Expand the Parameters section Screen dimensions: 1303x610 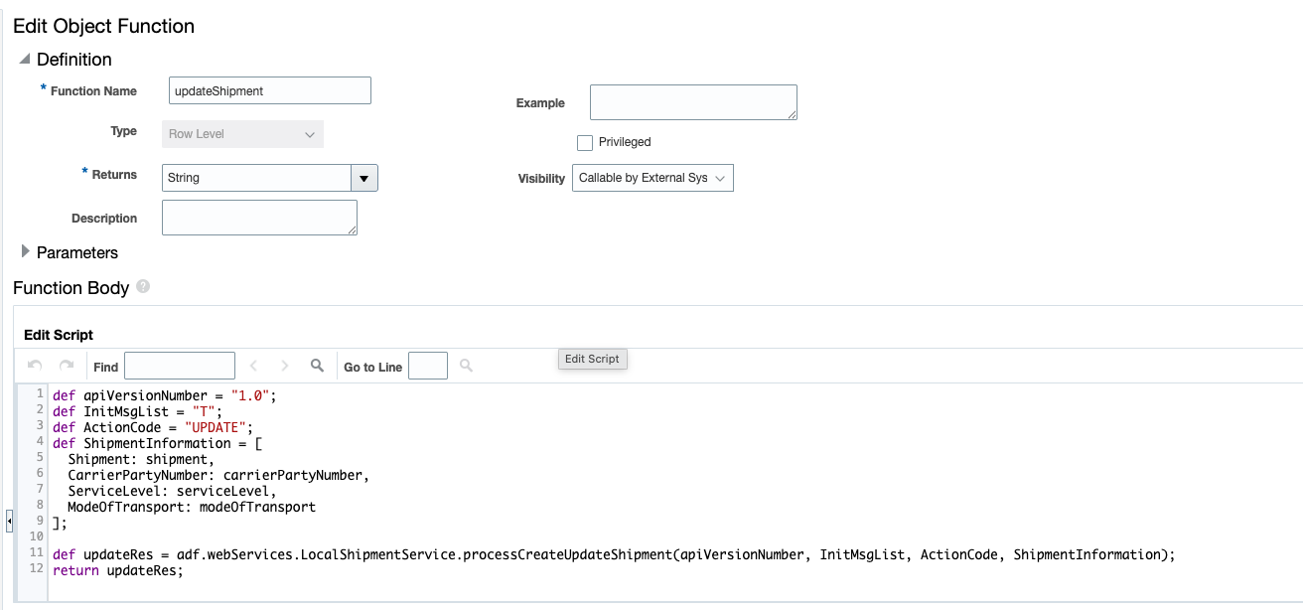coord(26,251)
